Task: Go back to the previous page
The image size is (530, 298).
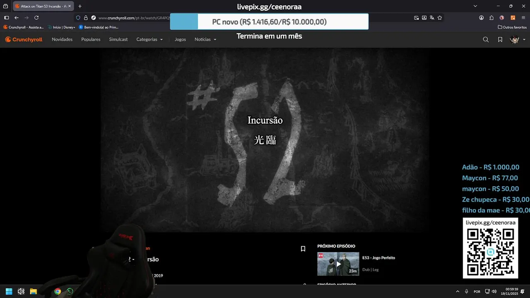Action: pyautogui.click(x=17, y=18)
